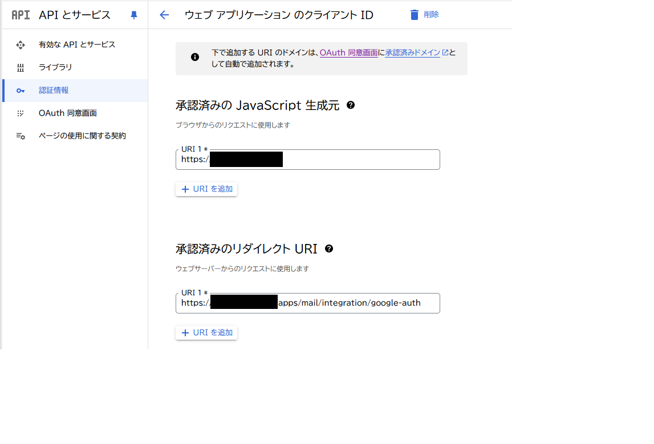The height and width of the screenshot is (444, 654).
Task: Go to 認証情報 in the sidebar
Action: point(54,90)
